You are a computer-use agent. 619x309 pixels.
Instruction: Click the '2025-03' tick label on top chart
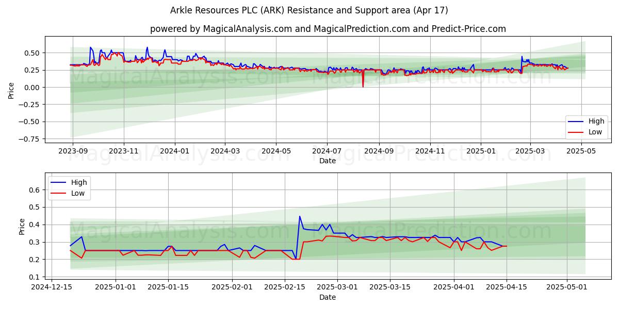click(530, 151)
